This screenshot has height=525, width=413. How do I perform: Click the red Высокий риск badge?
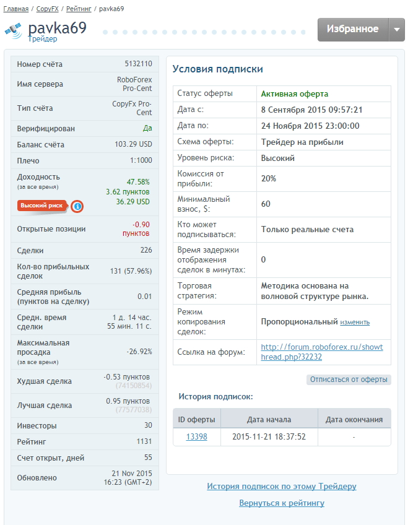pyautogui.click(x=42, y=206)
